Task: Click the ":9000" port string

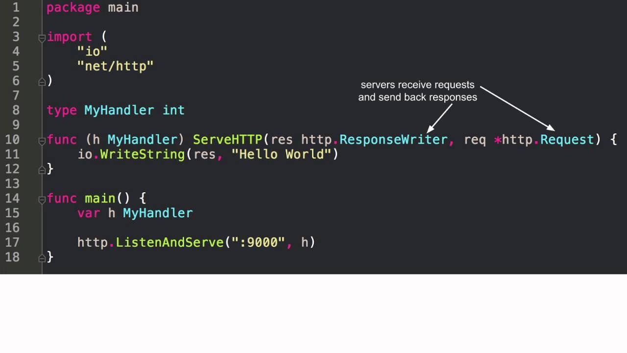Action: [258, 243]
